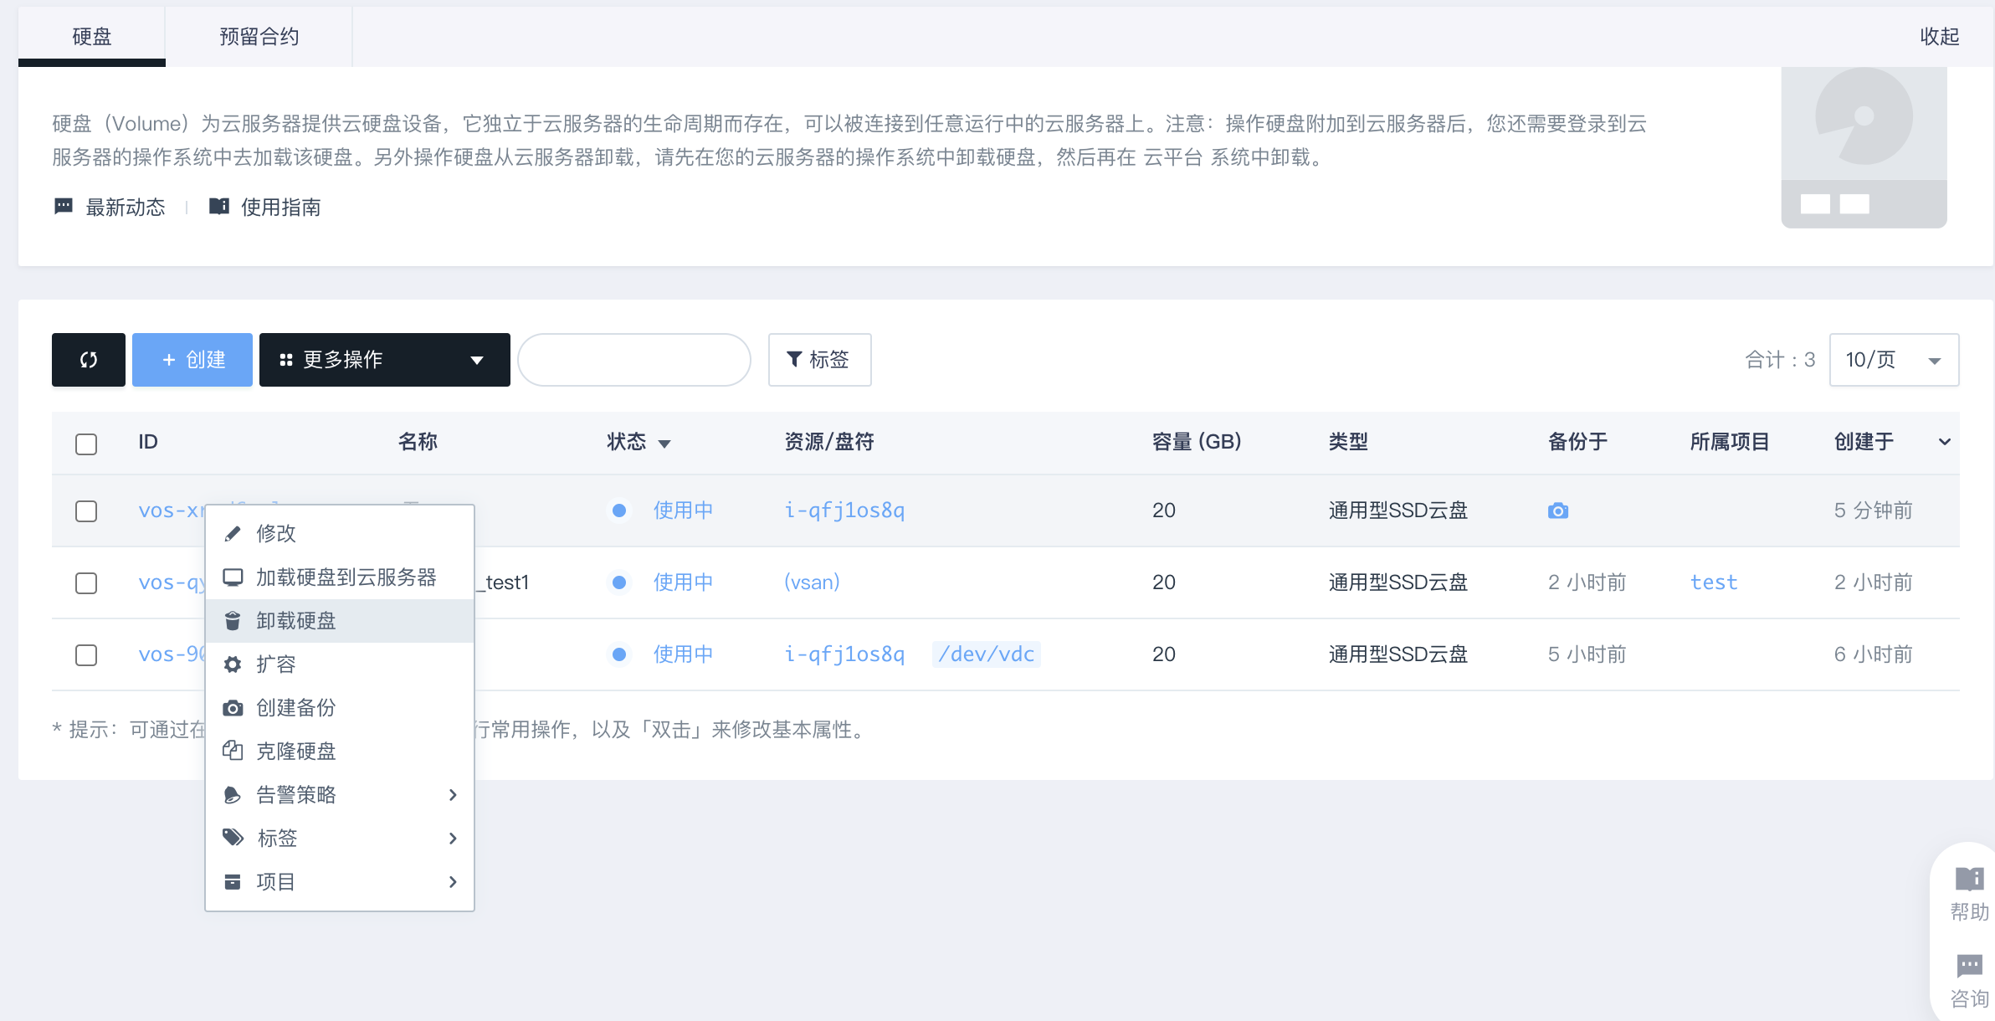Check the vos-qy row checkbox
Image resolution: width=1995 pixels, height=1021 pixels.
point(86,583)
